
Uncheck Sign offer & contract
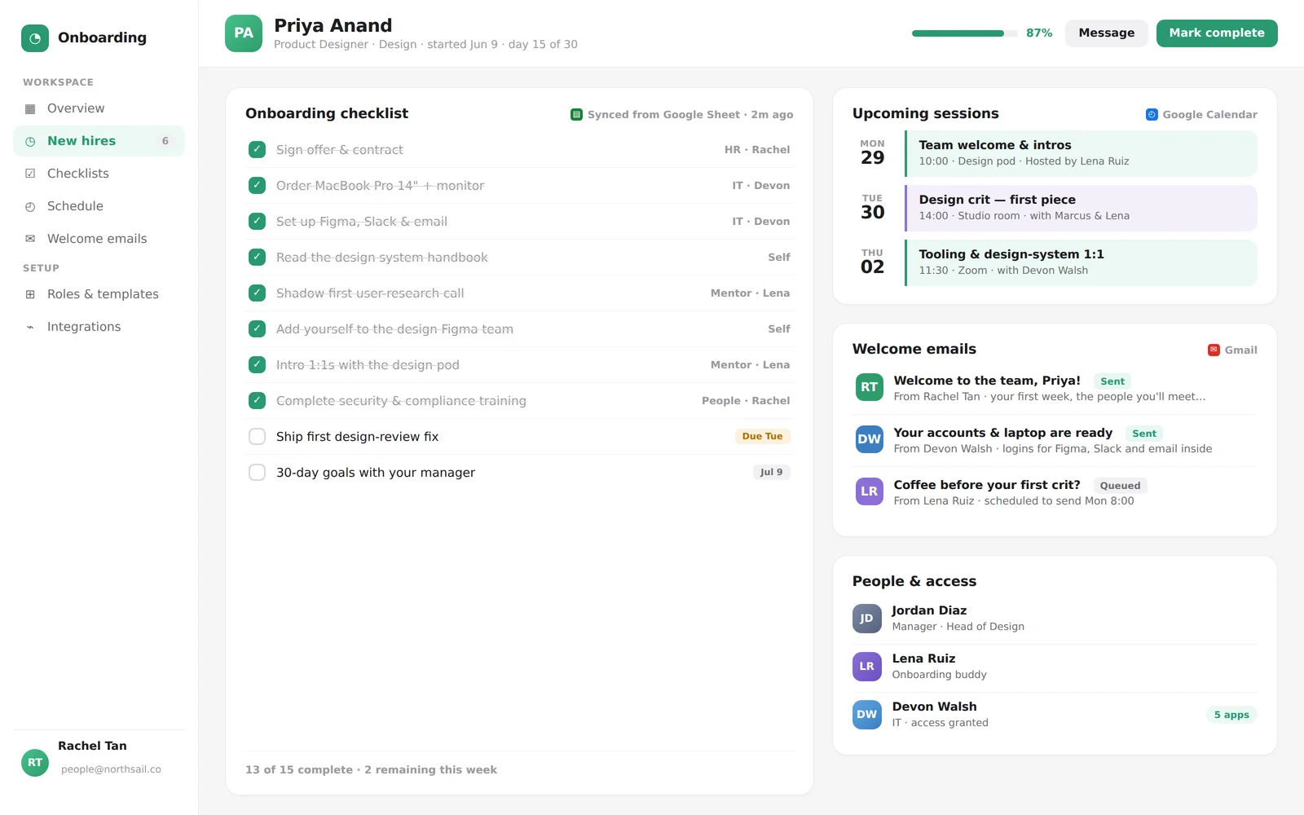click(x=257, y=150)
